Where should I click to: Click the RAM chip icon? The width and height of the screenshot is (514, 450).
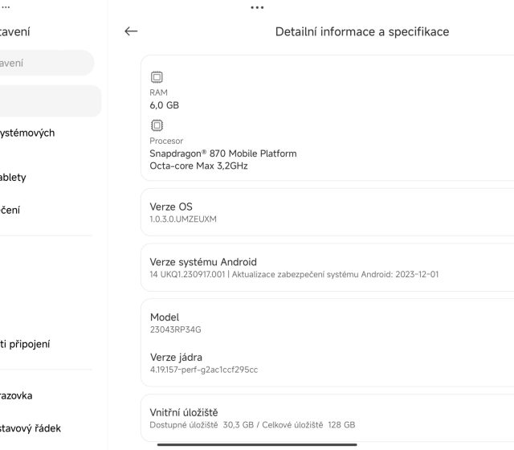point(157,77)
